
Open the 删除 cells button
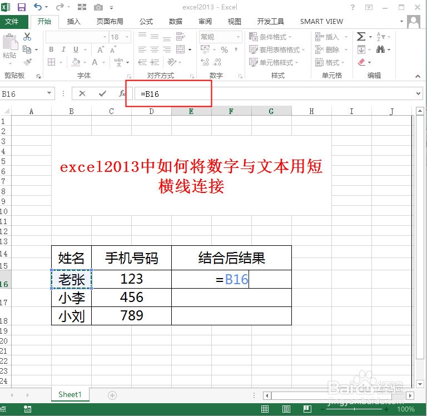coord(331,49)
